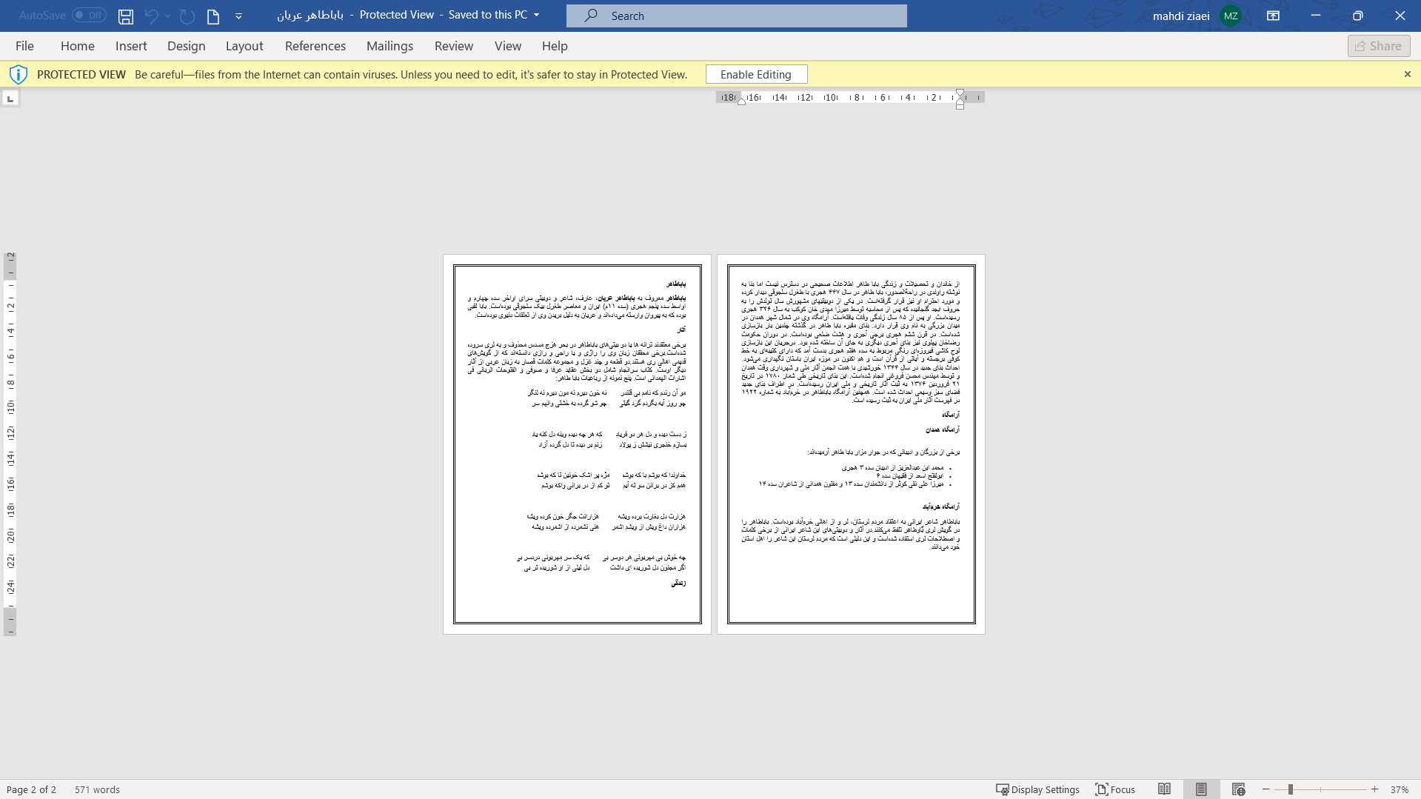This screenshot has width=1421, height=799.
Task: Select the Mailings tab
Action: coord(389,46)
